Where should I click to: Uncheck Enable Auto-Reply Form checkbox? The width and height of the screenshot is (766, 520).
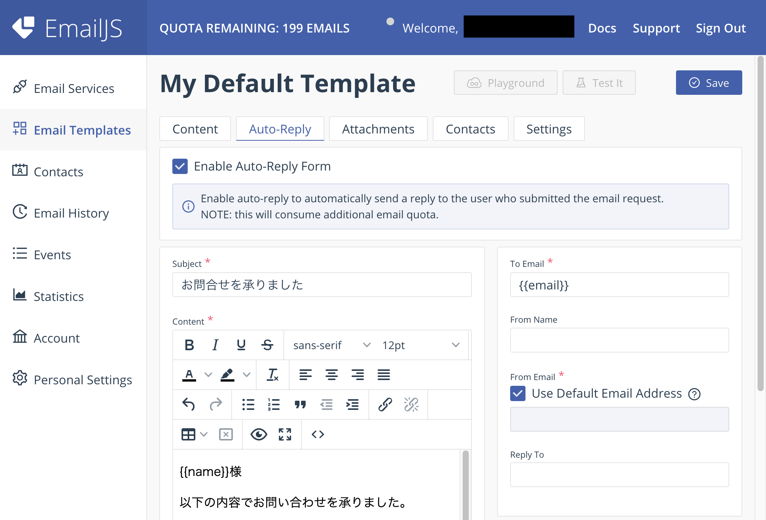[x=180, y=166]
